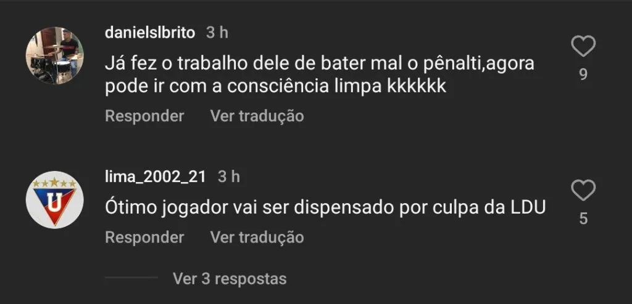The image size is (632, 304).
Task: Tap the heart on lima_2002_21's comment
Action: click(x=583, y=191)
